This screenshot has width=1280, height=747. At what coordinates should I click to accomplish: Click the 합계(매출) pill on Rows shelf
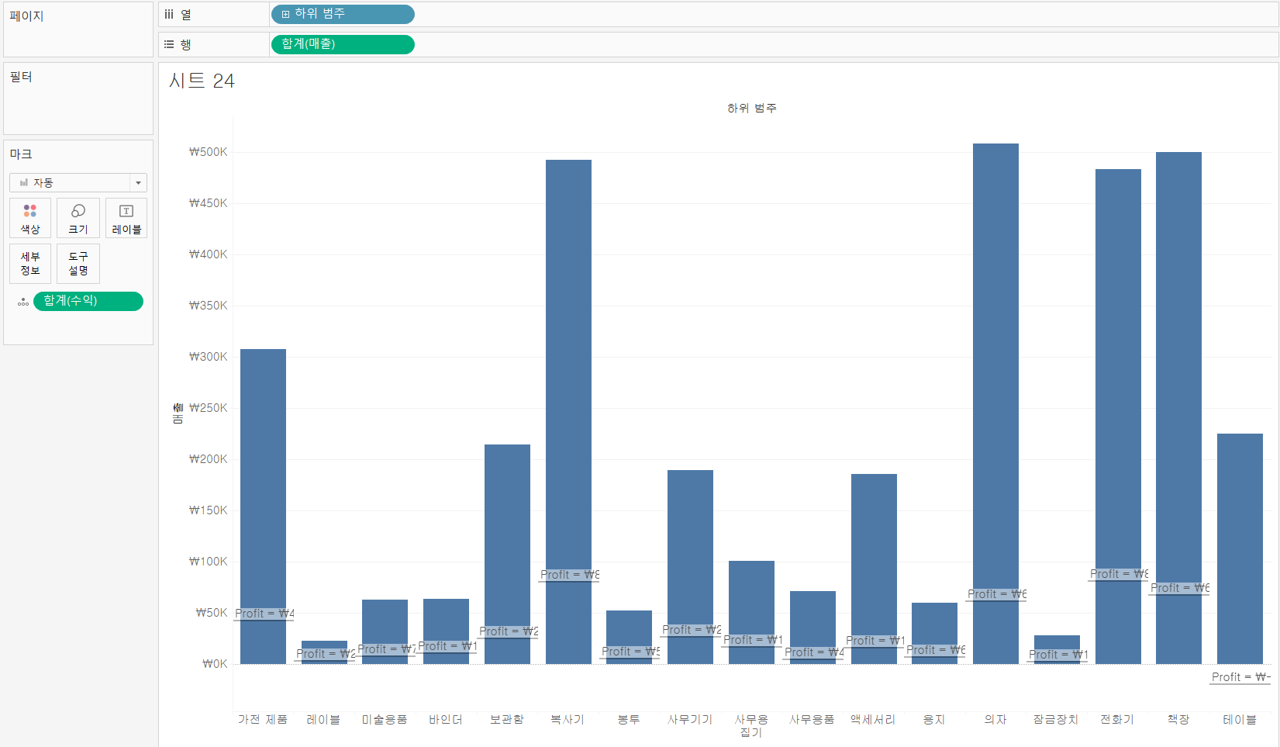[x=343, y=44]
